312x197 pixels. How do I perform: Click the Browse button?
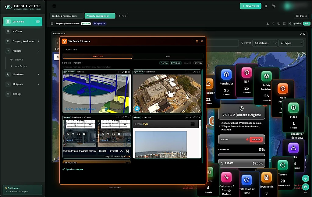pyautogui.click(x=301, y=16)
